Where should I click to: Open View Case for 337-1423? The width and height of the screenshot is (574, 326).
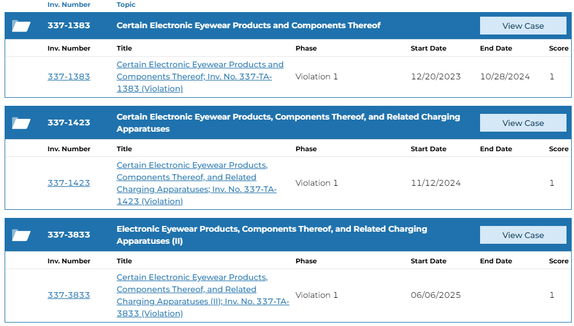(523, 123)
